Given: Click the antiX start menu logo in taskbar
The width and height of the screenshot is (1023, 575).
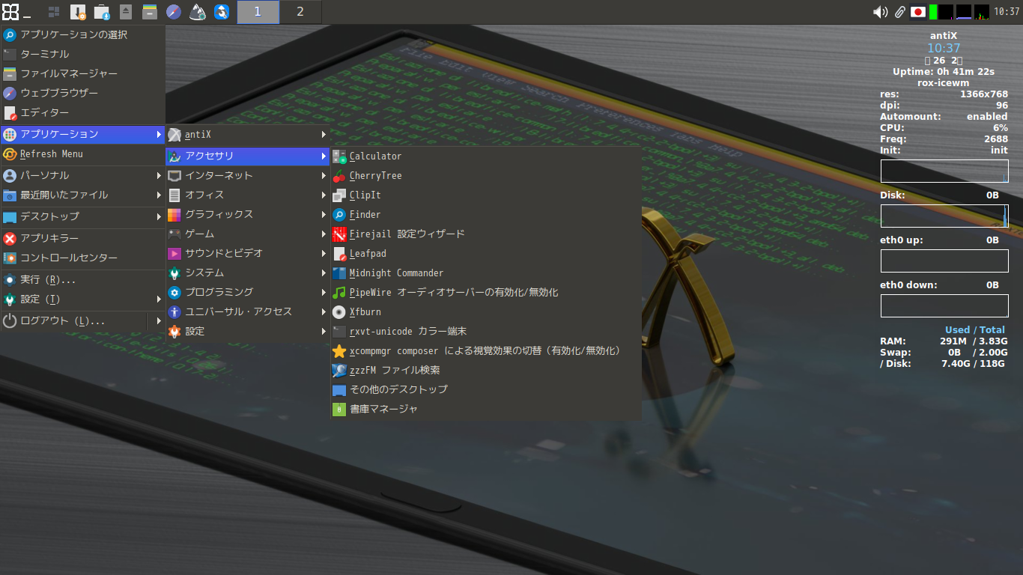Looking at the screenshot, I should point(10,11).
